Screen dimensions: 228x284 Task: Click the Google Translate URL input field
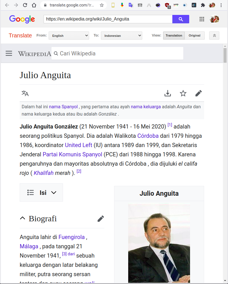click(x=108, y=19)
